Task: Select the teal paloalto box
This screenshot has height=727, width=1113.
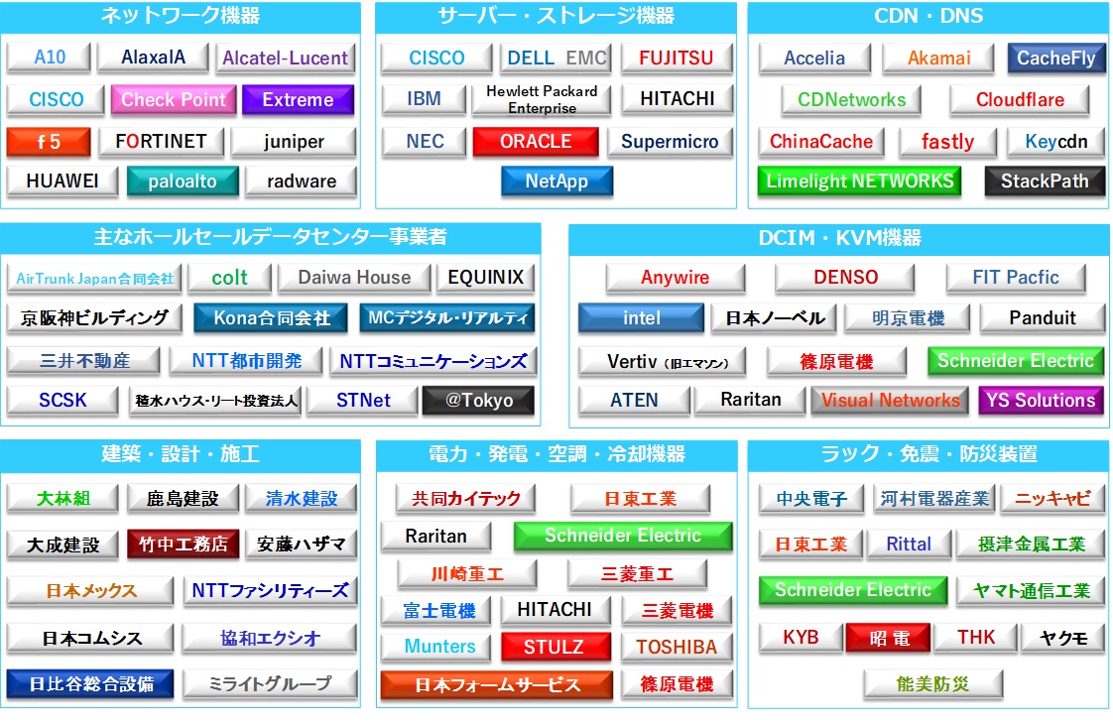Action: [183, 182]
